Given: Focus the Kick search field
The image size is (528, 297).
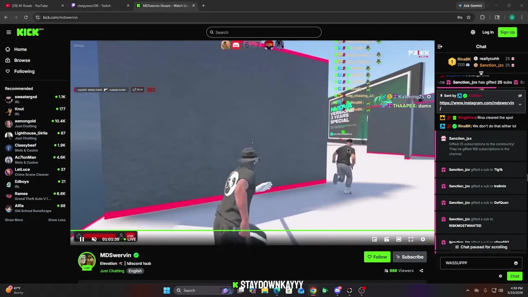Looking at the screenshot, I should (x=264, y=32).
